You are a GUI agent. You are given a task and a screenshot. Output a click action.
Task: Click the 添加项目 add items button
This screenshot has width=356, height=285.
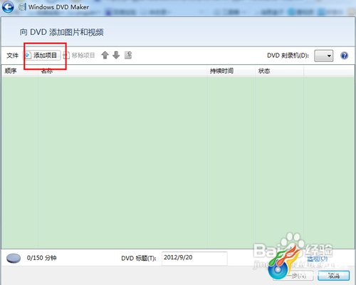[x=42, y=56]
